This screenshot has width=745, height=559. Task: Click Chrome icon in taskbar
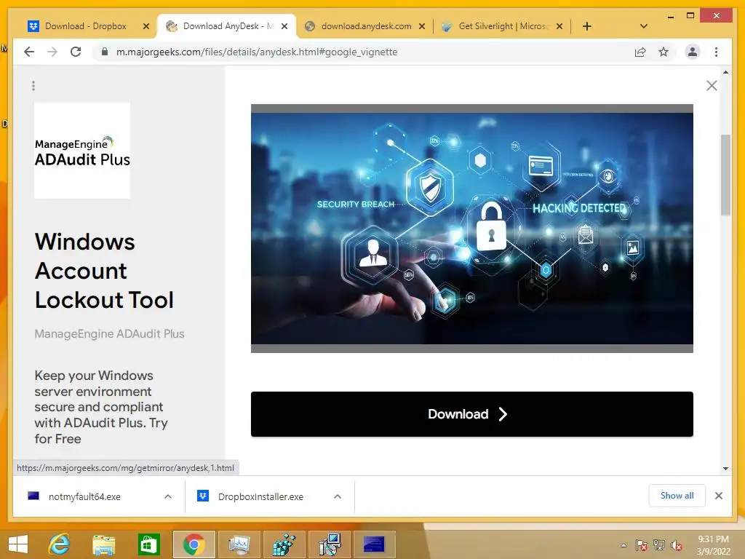(194, 544)
